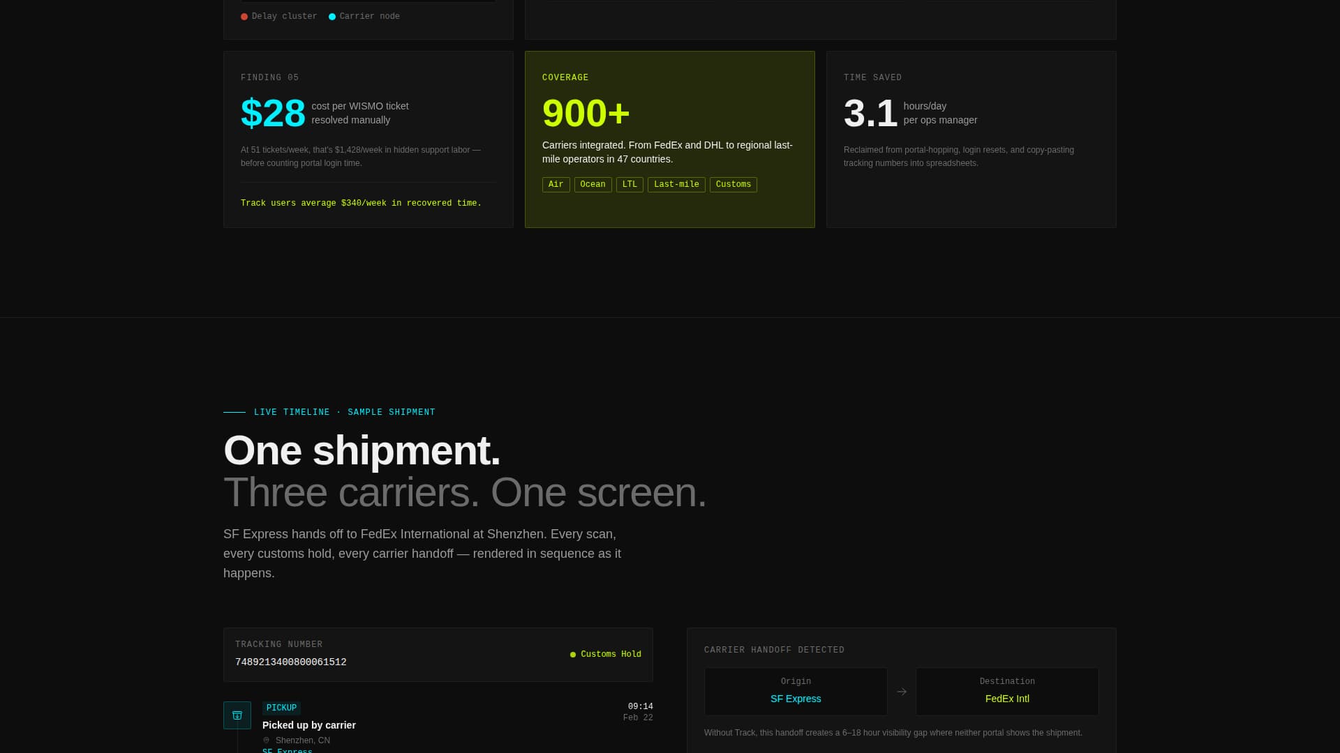
Task: Click the TIME SAVED card heading
Action: [872, 78]
